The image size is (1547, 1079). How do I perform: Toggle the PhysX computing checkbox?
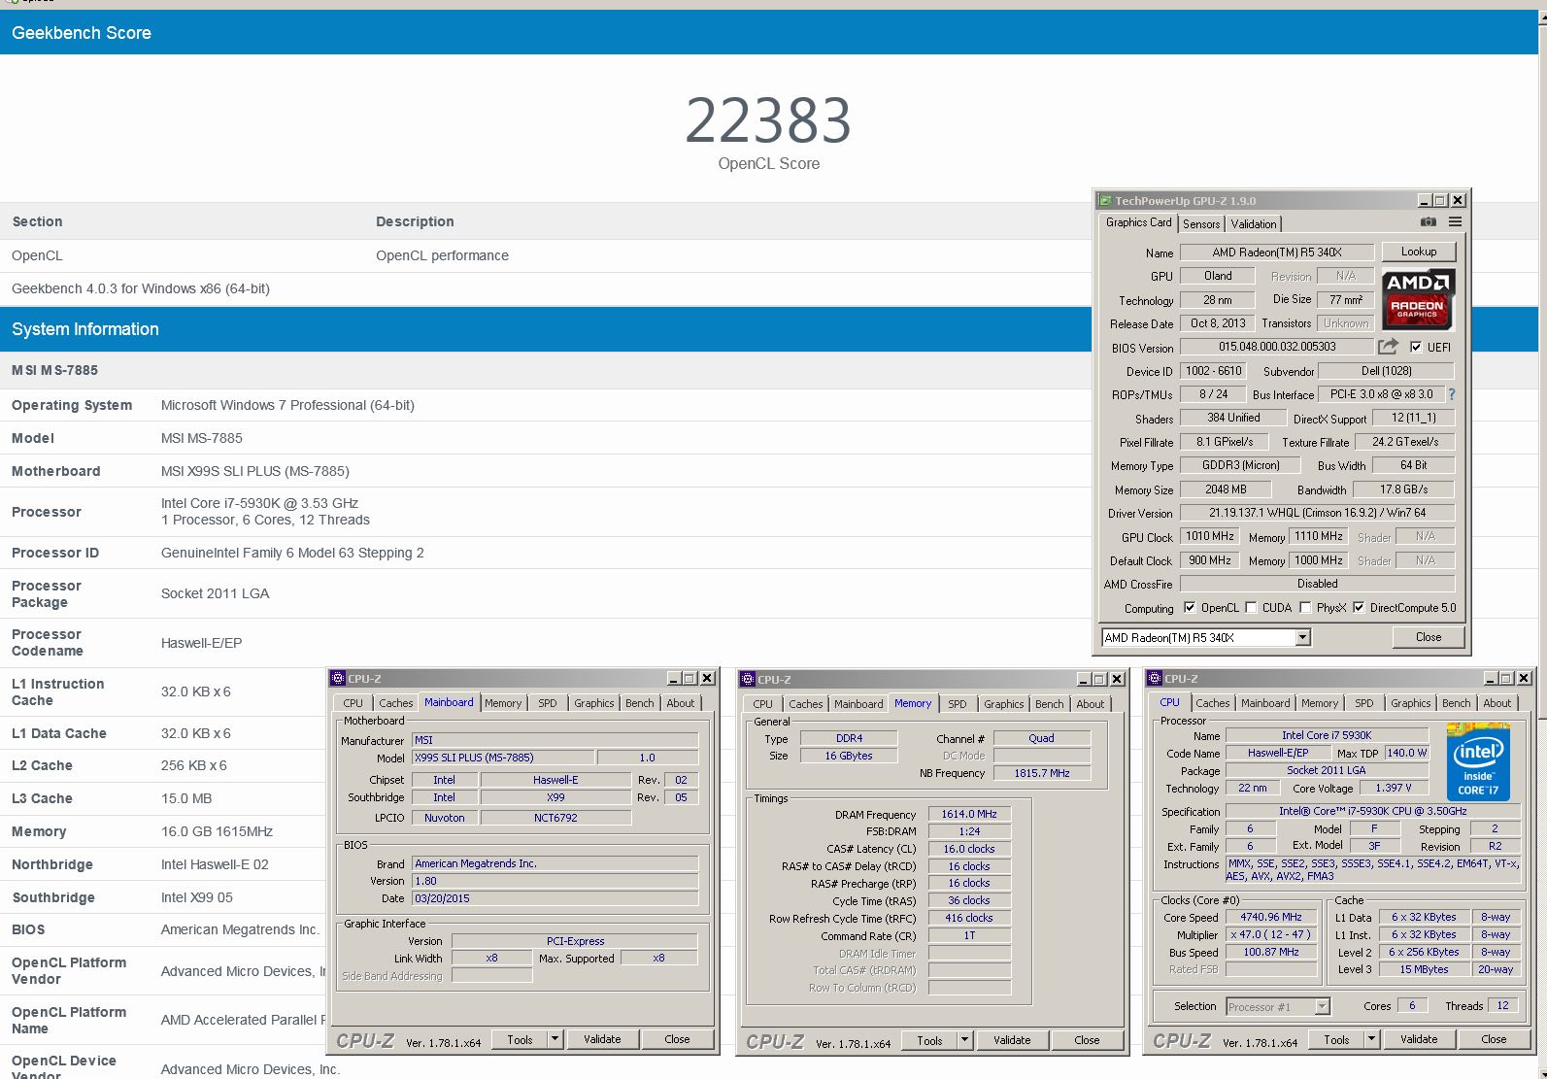point(1306,608)
